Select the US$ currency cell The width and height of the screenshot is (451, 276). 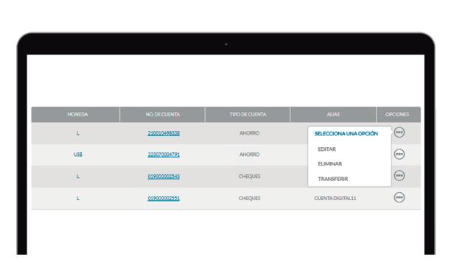(x=77, y=155)
